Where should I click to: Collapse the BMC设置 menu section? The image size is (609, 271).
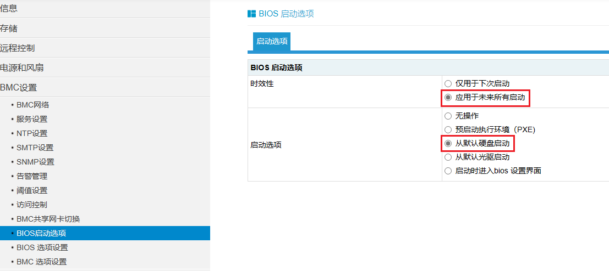point(105,87)
